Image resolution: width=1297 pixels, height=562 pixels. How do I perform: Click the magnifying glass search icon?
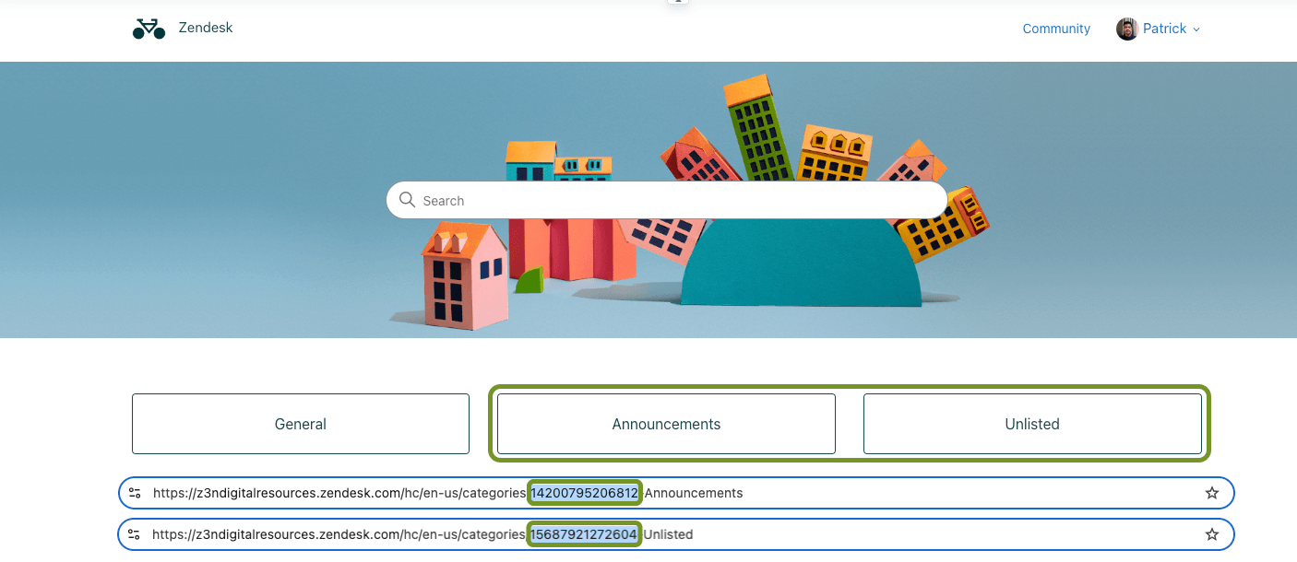click(x=407, y=200)
